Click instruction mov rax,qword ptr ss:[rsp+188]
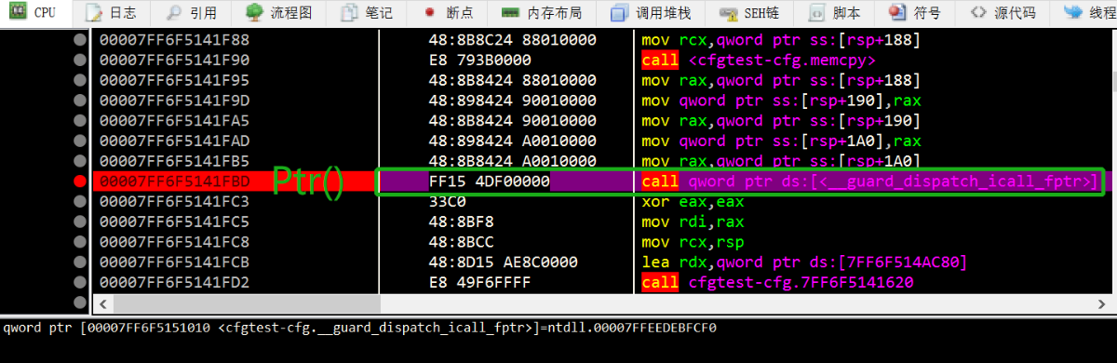This screenshot has height=363, width=1117. tap(781, 80)
